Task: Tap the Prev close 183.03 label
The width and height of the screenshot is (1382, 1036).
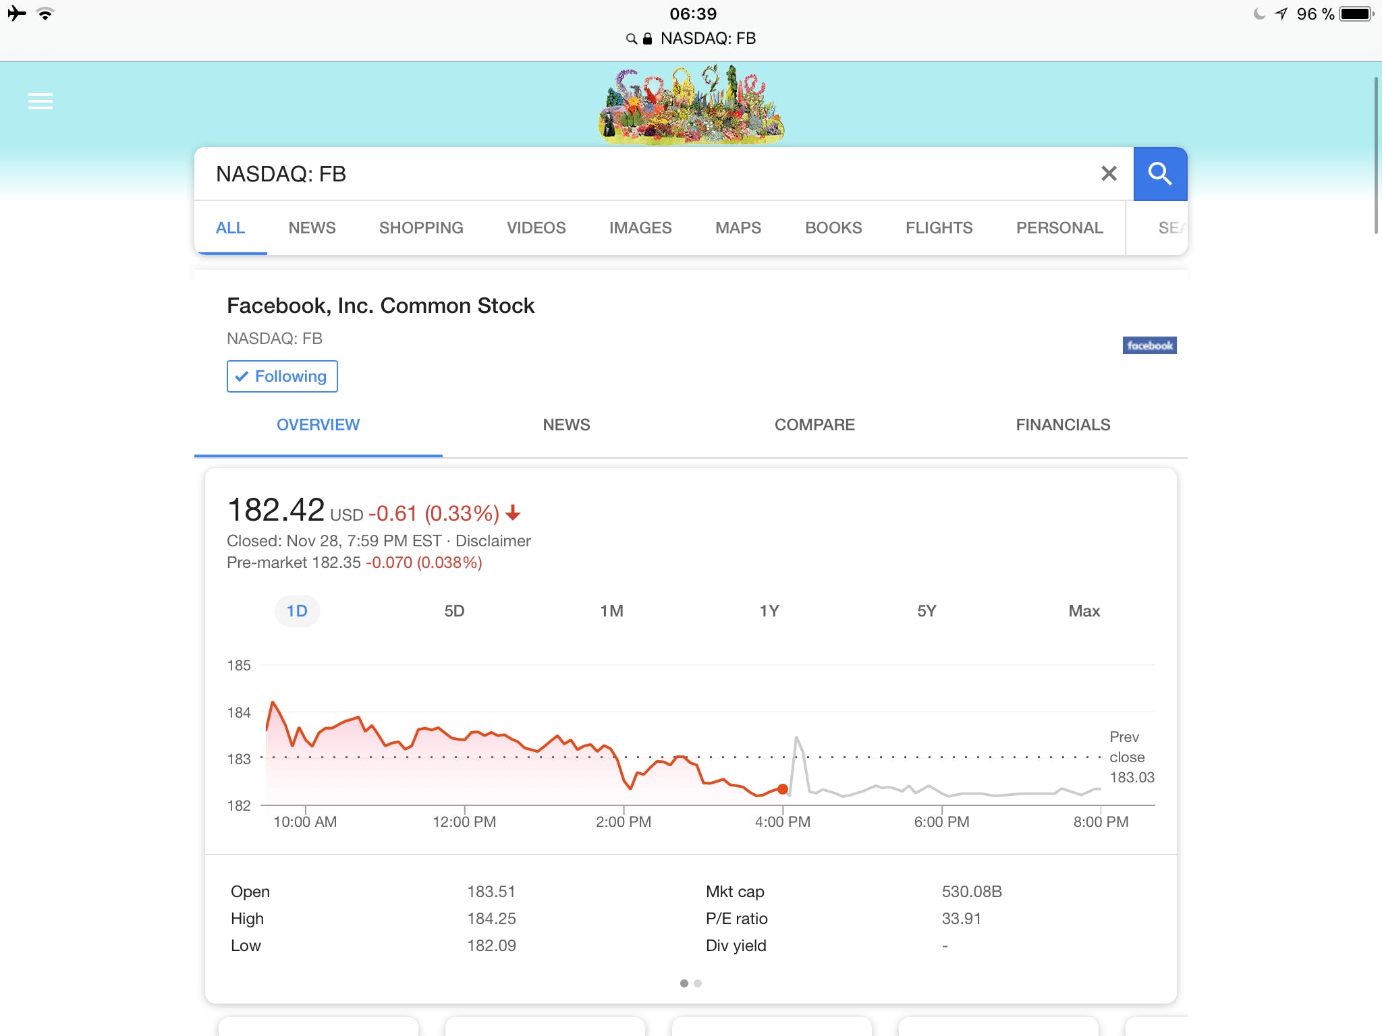Action: point(1132,757)
